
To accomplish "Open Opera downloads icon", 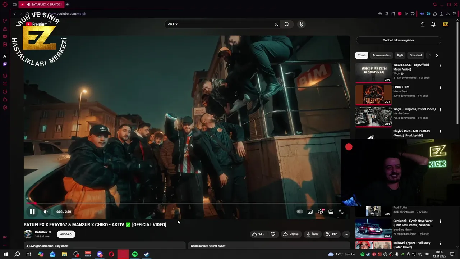I will [448, 14].
